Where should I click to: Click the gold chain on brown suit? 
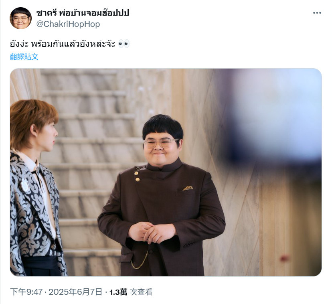140,260
